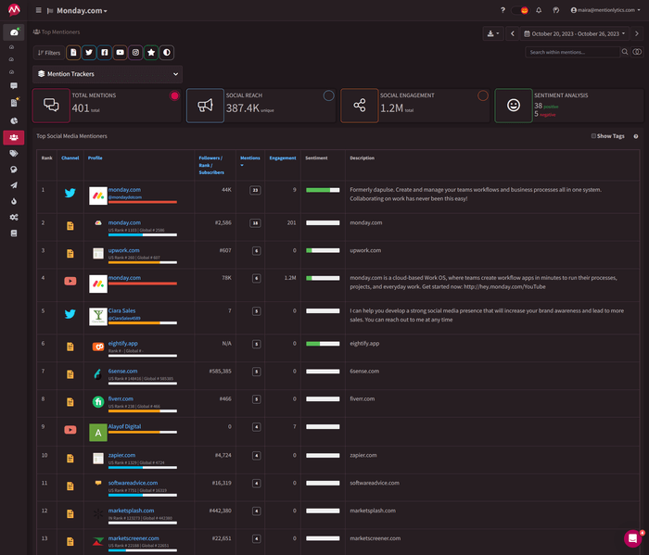Image resolution: width=649 pixels, height=555 pixels.
Task: Toggle the YouTube channel filter
Action: coord(120,53)
